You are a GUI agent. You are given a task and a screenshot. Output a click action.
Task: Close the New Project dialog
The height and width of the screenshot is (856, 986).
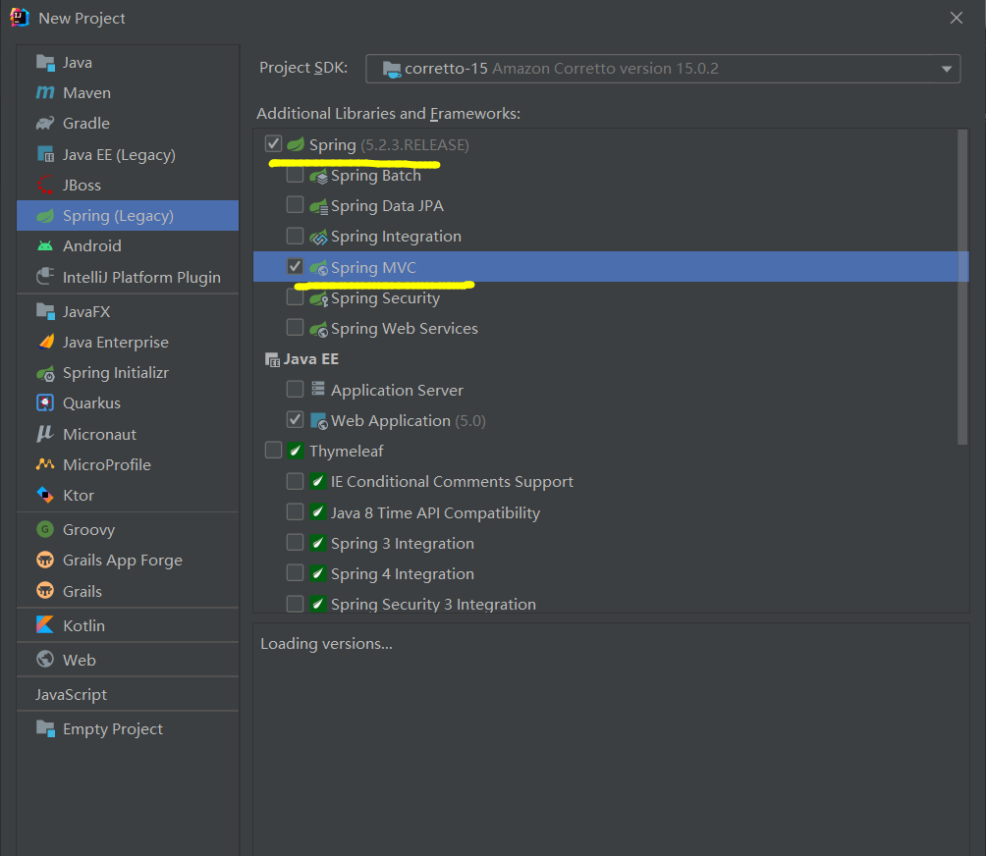click(x=957, y=18)
